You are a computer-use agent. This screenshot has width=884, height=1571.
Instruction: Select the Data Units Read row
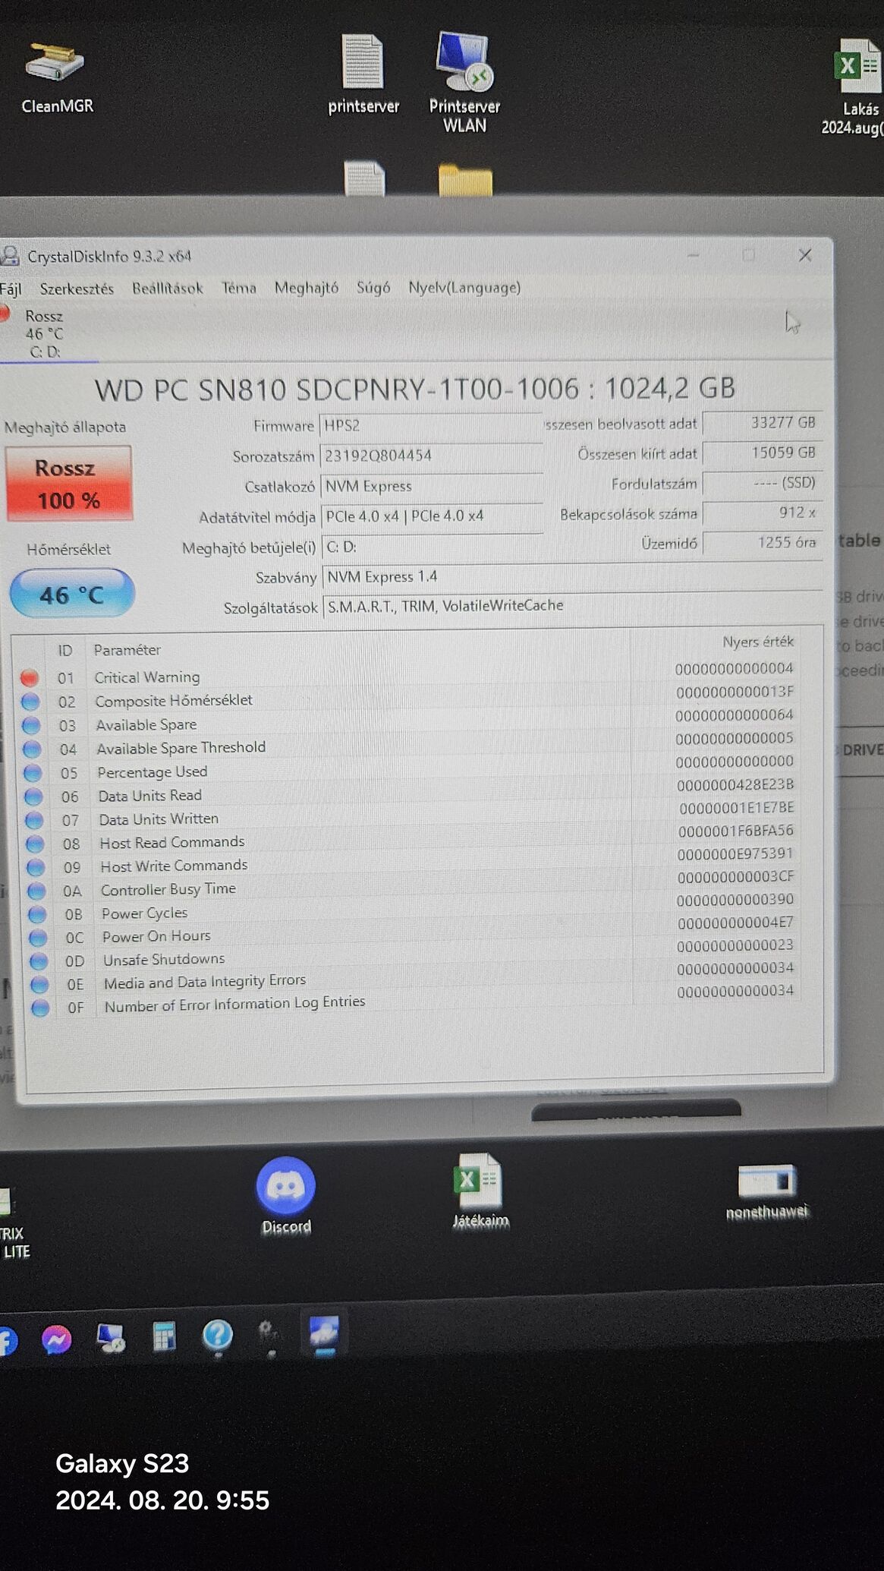coord(411,791)
